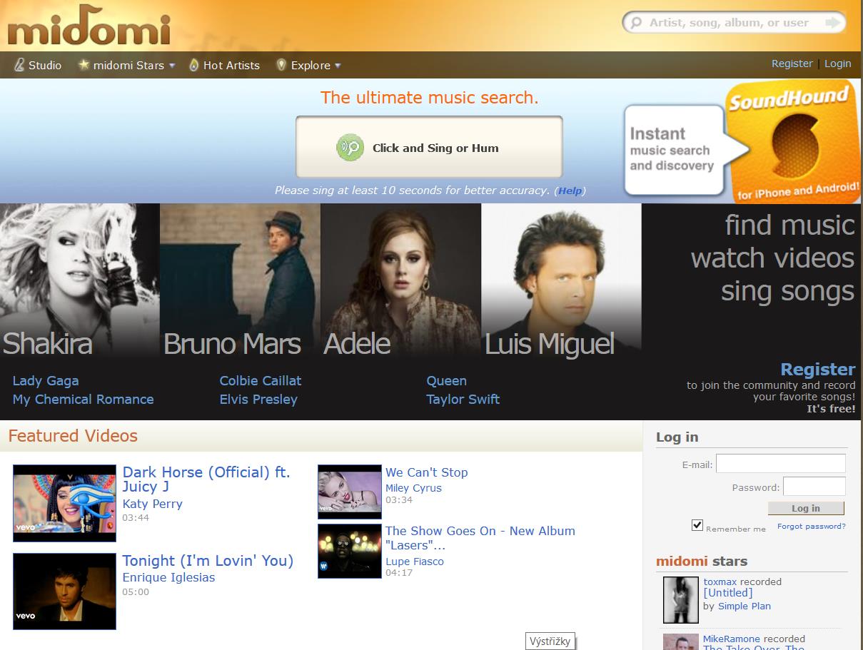
Task: Open [Untitled] recording link
Action: (728, 593)
